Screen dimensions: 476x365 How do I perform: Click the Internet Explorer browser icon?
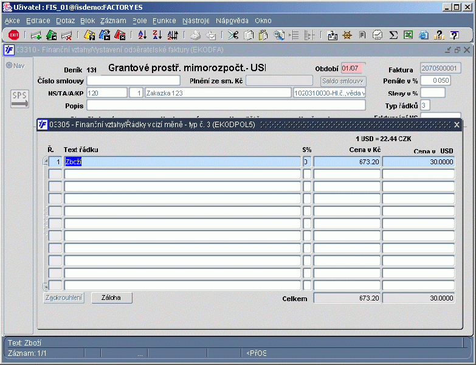pos(424,35)
